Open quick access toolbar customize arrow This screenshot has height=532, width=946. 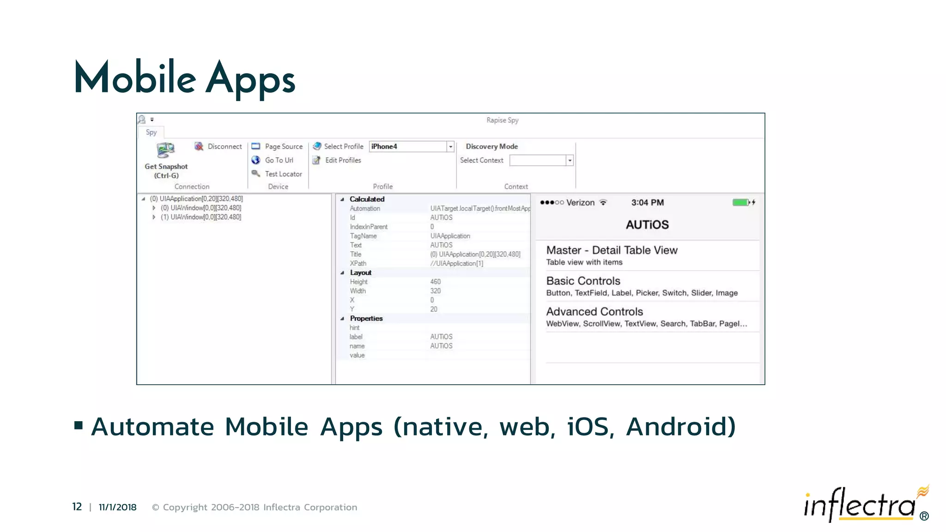tap(152, 120)
